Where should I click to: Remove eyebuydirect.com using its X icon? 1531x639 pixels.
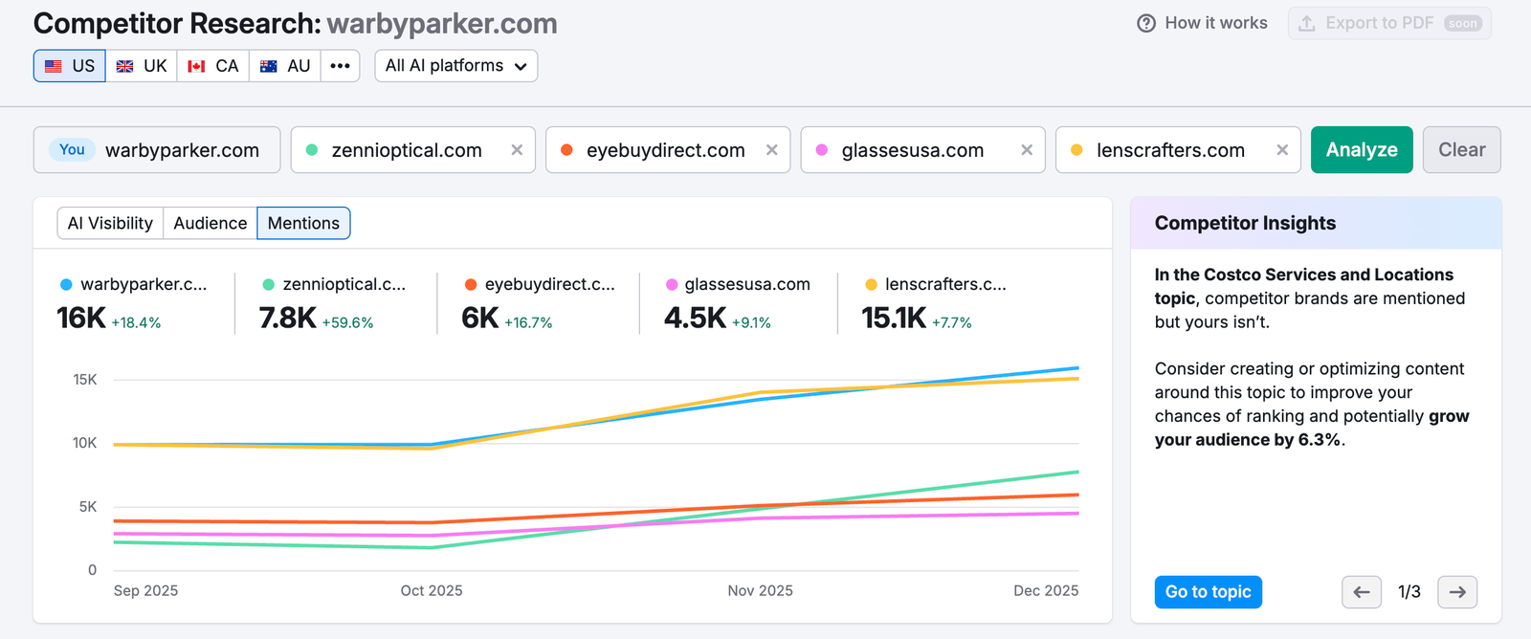pos(772,150)
